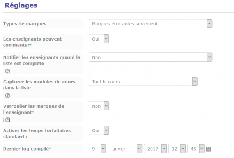Click the Réglages section heading

coord(21,5)
